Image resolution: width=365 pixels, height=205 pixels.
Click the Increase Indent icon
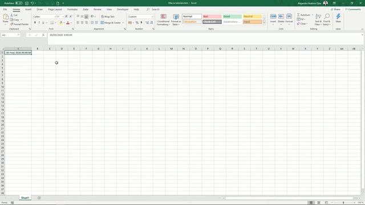point(96,23)
